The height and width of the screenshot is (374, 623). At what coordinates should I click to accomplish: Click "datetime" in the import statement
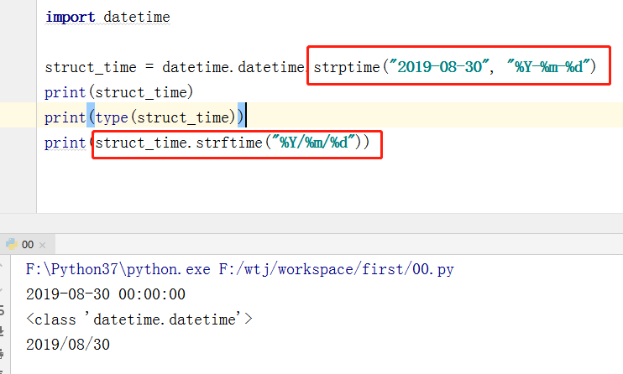(x=137, y=17)
